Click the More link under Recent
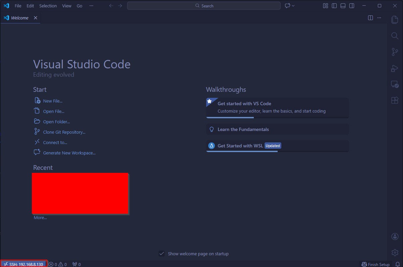 pyautogui.click(x=40, y=217)
